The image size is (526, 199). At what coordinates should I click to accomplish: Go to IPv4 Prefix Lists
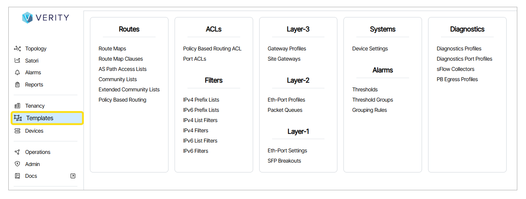[x=201, y=100]
